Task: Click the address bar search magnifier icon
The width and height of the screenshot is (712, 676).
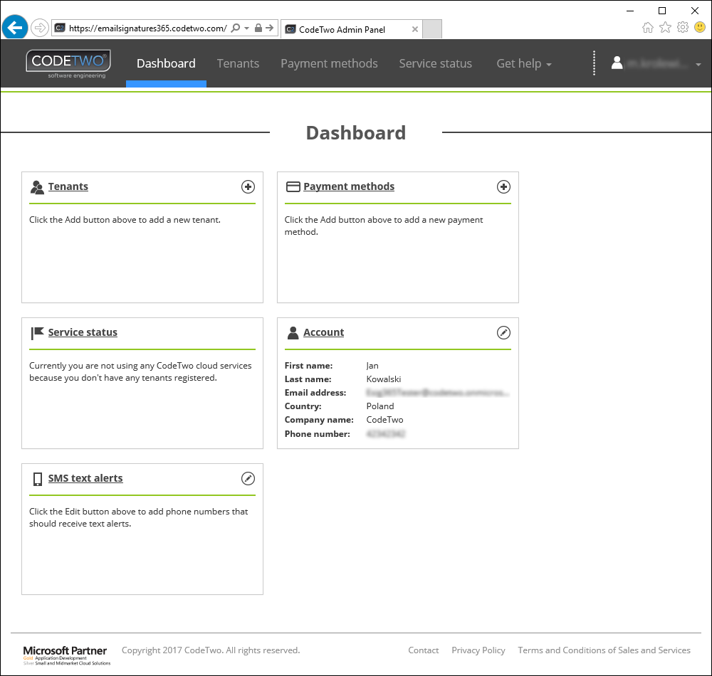Action: [235, 28]
